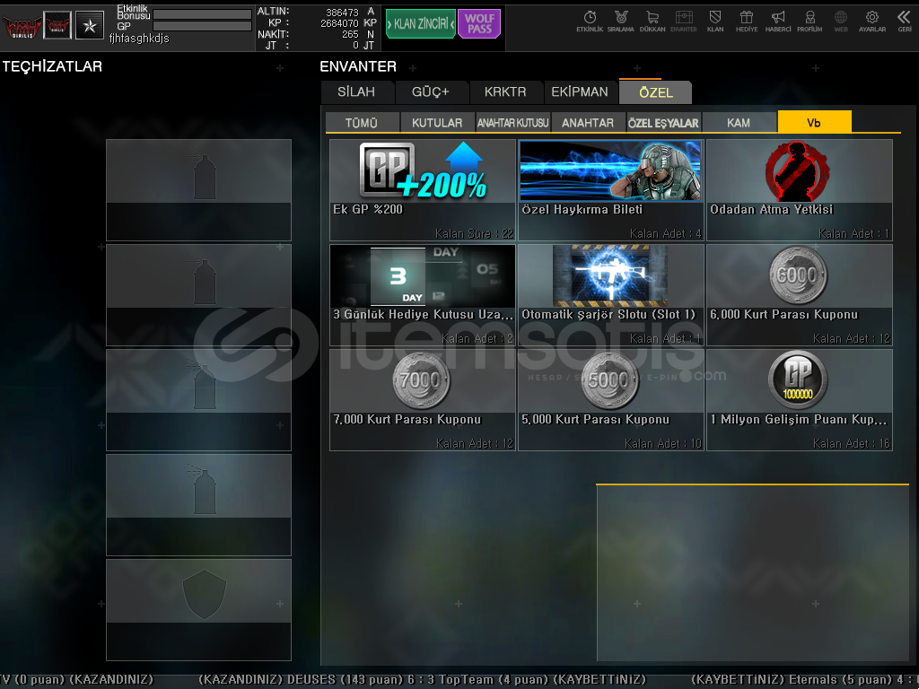Select the 7,000 Kurt Parası Kuponu
Screen dimensions: 919x689
(423, 400)
